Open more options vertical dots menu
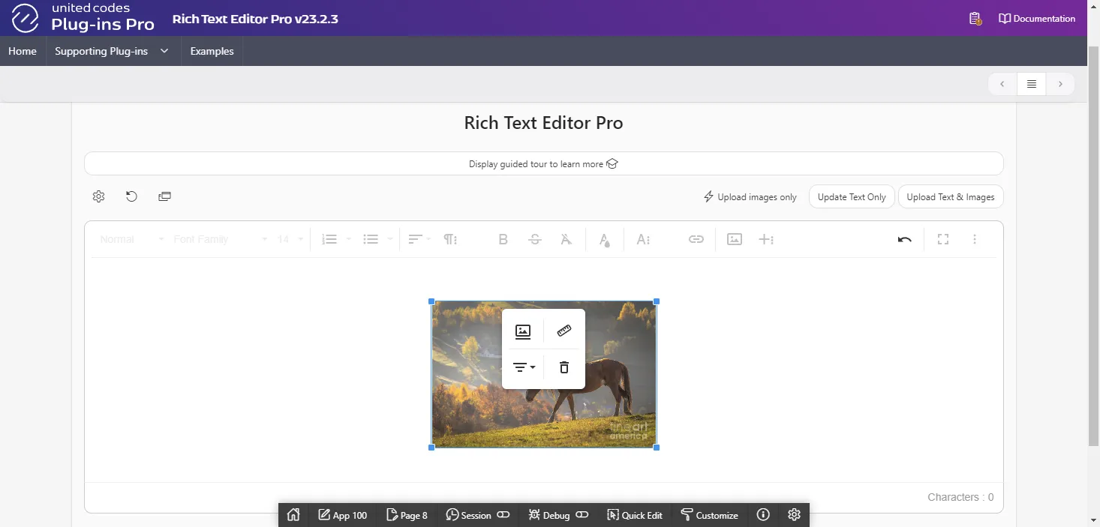The image size is (1100, 527). [975, 239]
